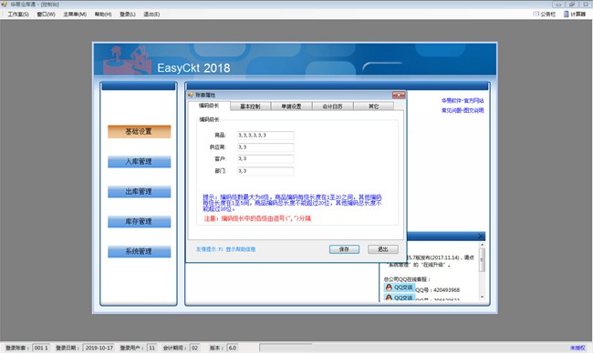This screenshot has width=593, height=353.
Task: Click the 部门 code length field
Action: click(265, 171)
